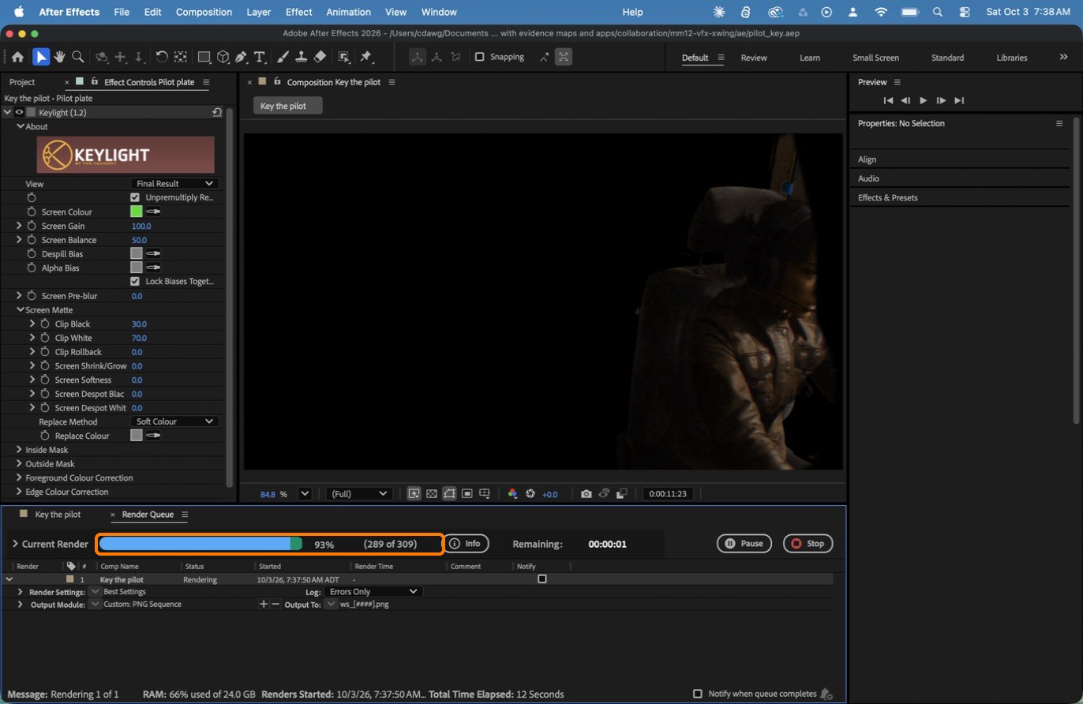Screen dimensions: 1083x704
Task: Switch to the Key the pilot timeline tab
Action: (58, 515)
